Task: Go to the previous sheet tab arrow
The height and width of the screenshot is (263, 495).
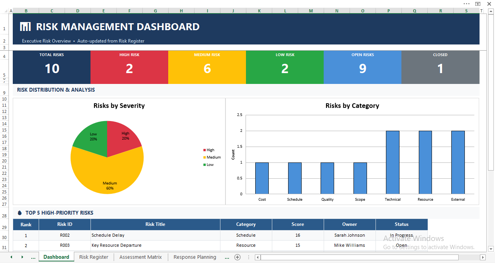Action: coord(11,257)
